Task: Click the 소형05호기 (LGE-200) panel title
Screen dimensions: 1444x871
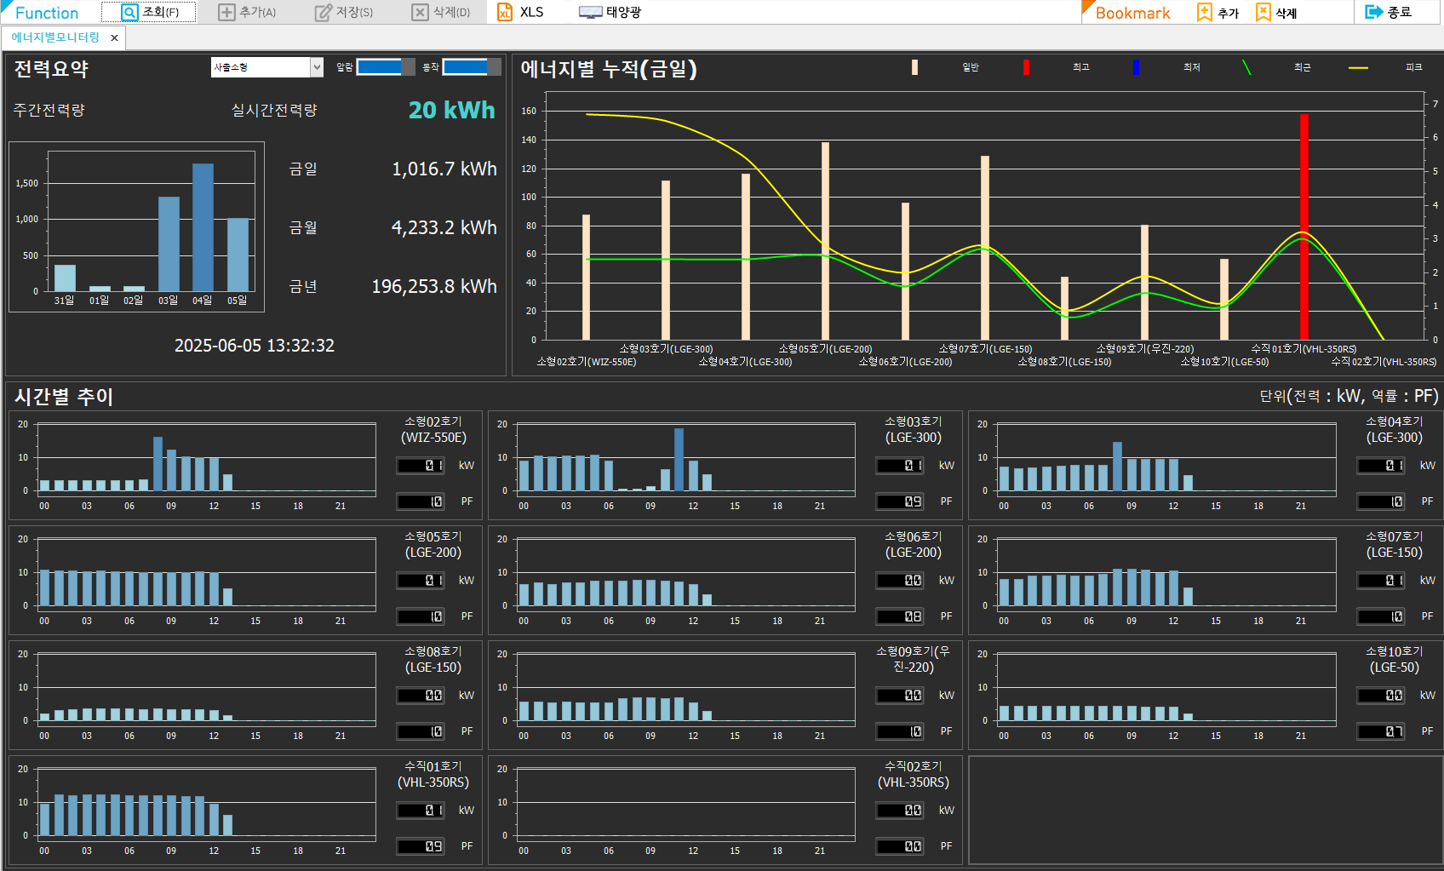Action: point(433,545)
